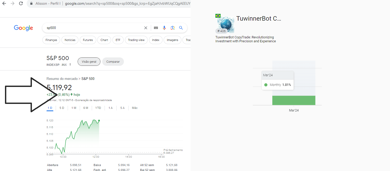Expand the Máx time range option
The width and height of the screenshot is (390, 171).
tap(134, 108)
